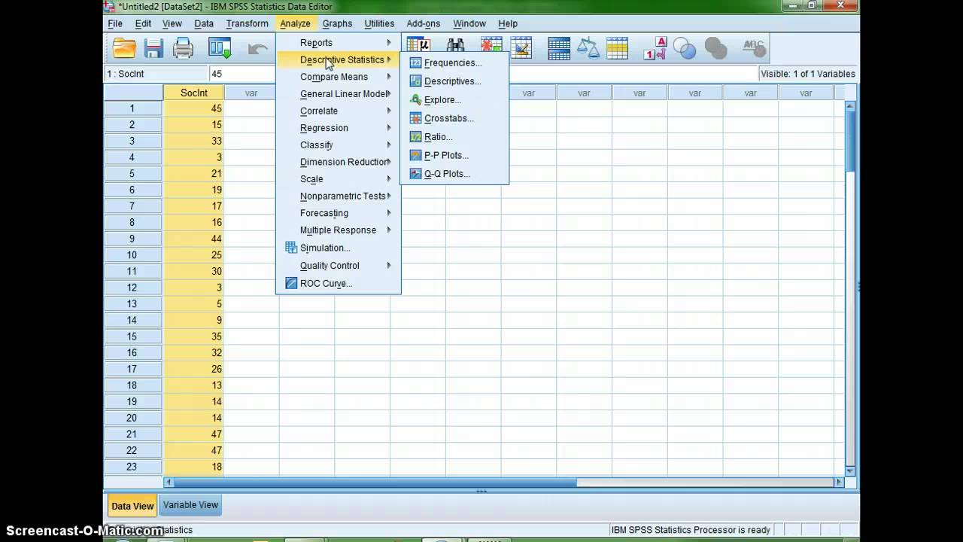Screen dimensions: 963x542
Task: Open ROC Curve from the Analyze menu
Action: (x=339, y=283)
